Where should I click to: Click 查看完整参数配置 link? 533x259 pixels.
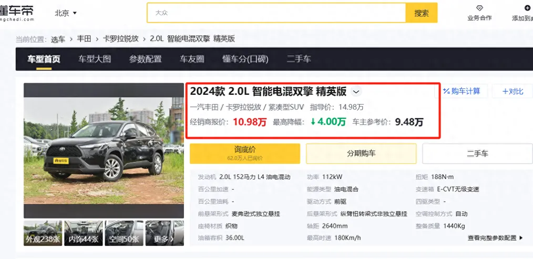click(495, 238)
